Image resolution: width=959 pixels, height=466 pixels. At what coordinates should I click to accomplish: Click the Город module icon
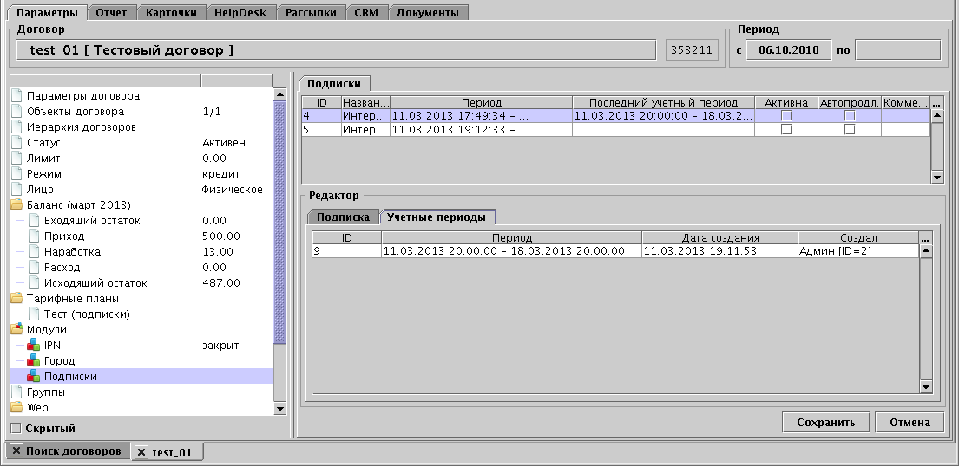pos(34,361)
